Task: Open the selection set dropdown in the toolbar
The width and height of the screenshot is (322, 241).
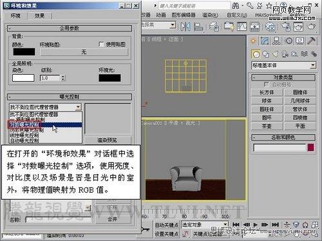Action: [173, 25]
